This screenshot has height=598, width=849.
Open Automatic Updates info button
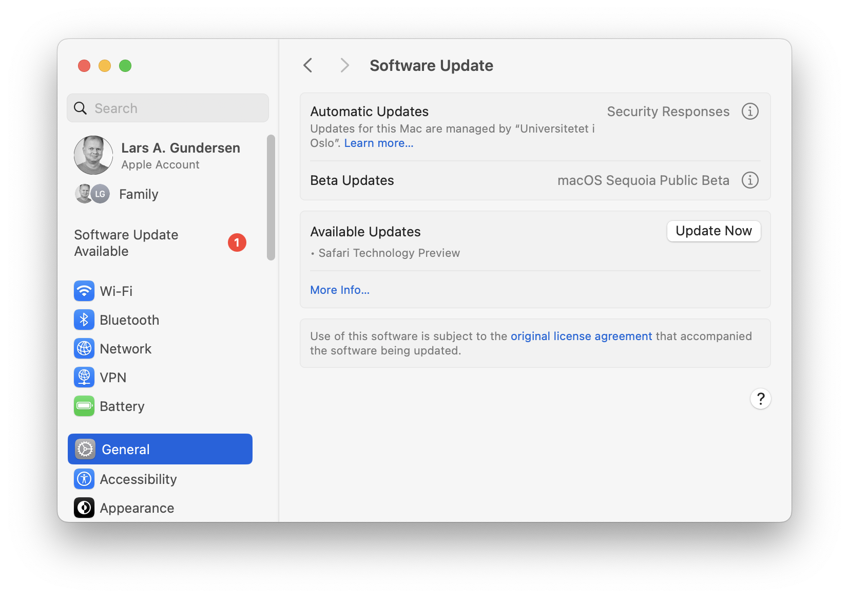coord(750,111)
